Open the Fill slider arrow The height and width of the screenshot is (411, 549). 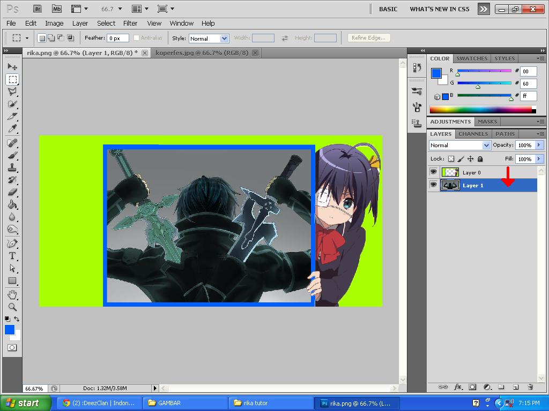539,158
